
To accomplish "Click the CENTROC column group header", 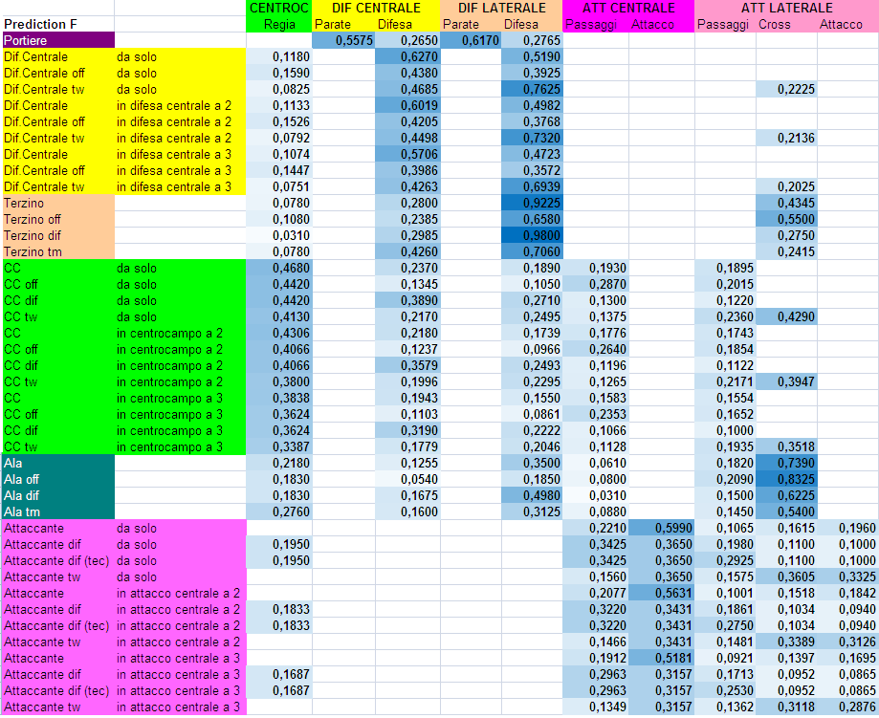I will point(279,8).
